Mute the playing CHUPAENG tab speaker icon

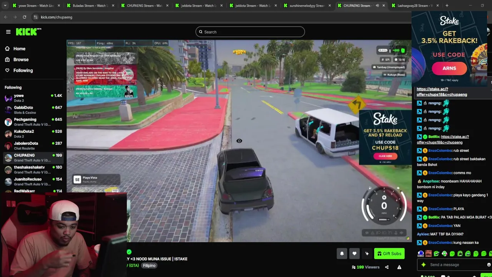click(x=377, y=5)
